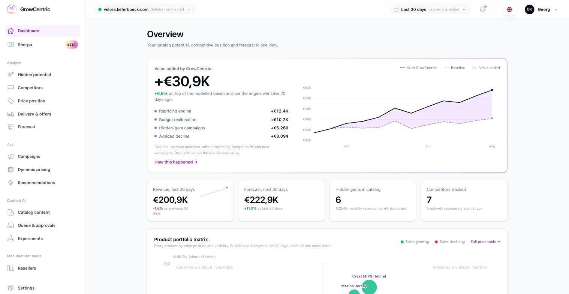Open the velora.keferboeck.com store dropdown
569x294 pixels.
point(145,9)
